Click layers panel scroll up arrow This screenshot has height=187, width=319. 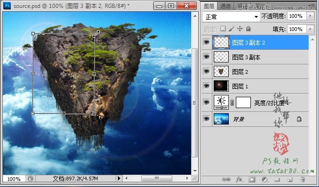[312, 39]
